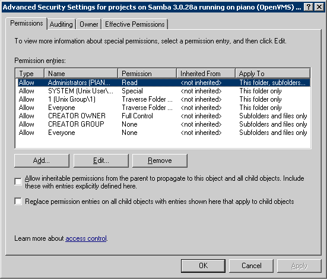This screenshot has width=327, height=280.
Task: Sort entries by the Name column header
Action: pyautogui.click(x=81, y=74)
